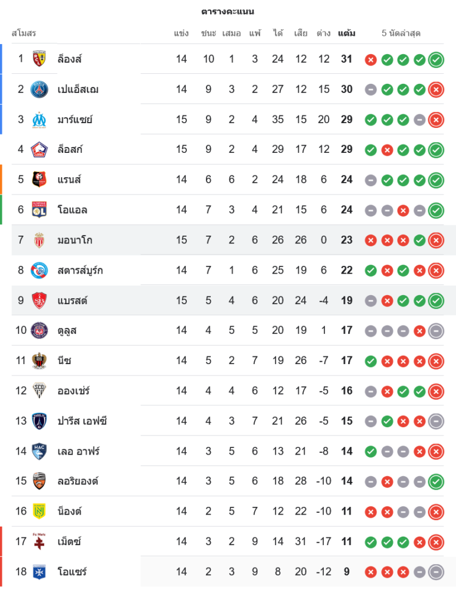
Task: Click the Lille club crest
Action: 39,149
